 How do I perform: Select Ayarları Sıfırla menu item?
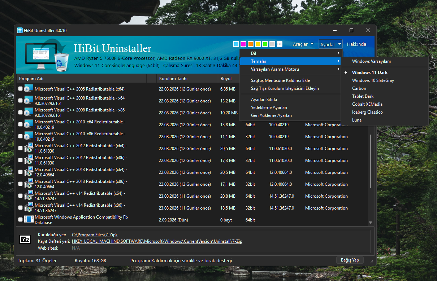tap(290, 100)
